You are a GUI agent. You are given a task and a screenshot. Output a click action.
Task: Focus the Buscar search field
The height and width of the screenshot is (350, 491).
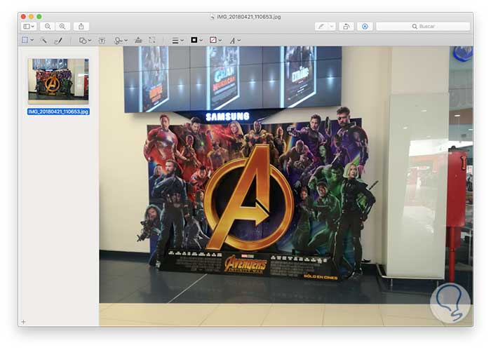423,26
